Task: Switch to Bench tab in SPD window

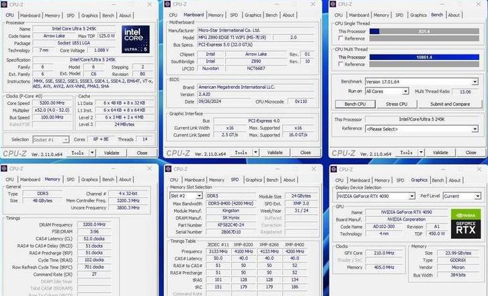Action: 272,180
